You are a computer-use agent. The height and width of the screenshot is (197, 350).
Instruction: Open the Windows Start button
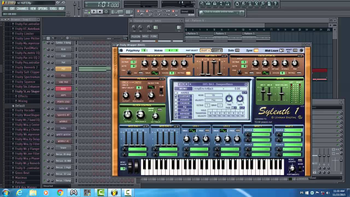(6, 193)
